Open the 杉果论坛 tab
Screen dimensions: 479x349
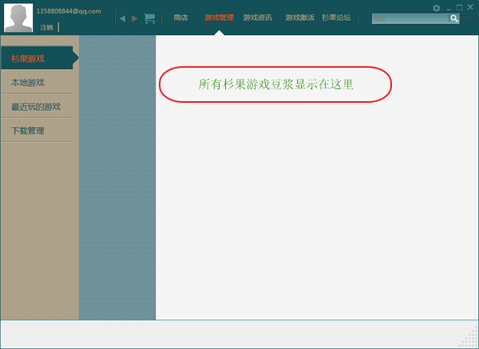(336, 18)
